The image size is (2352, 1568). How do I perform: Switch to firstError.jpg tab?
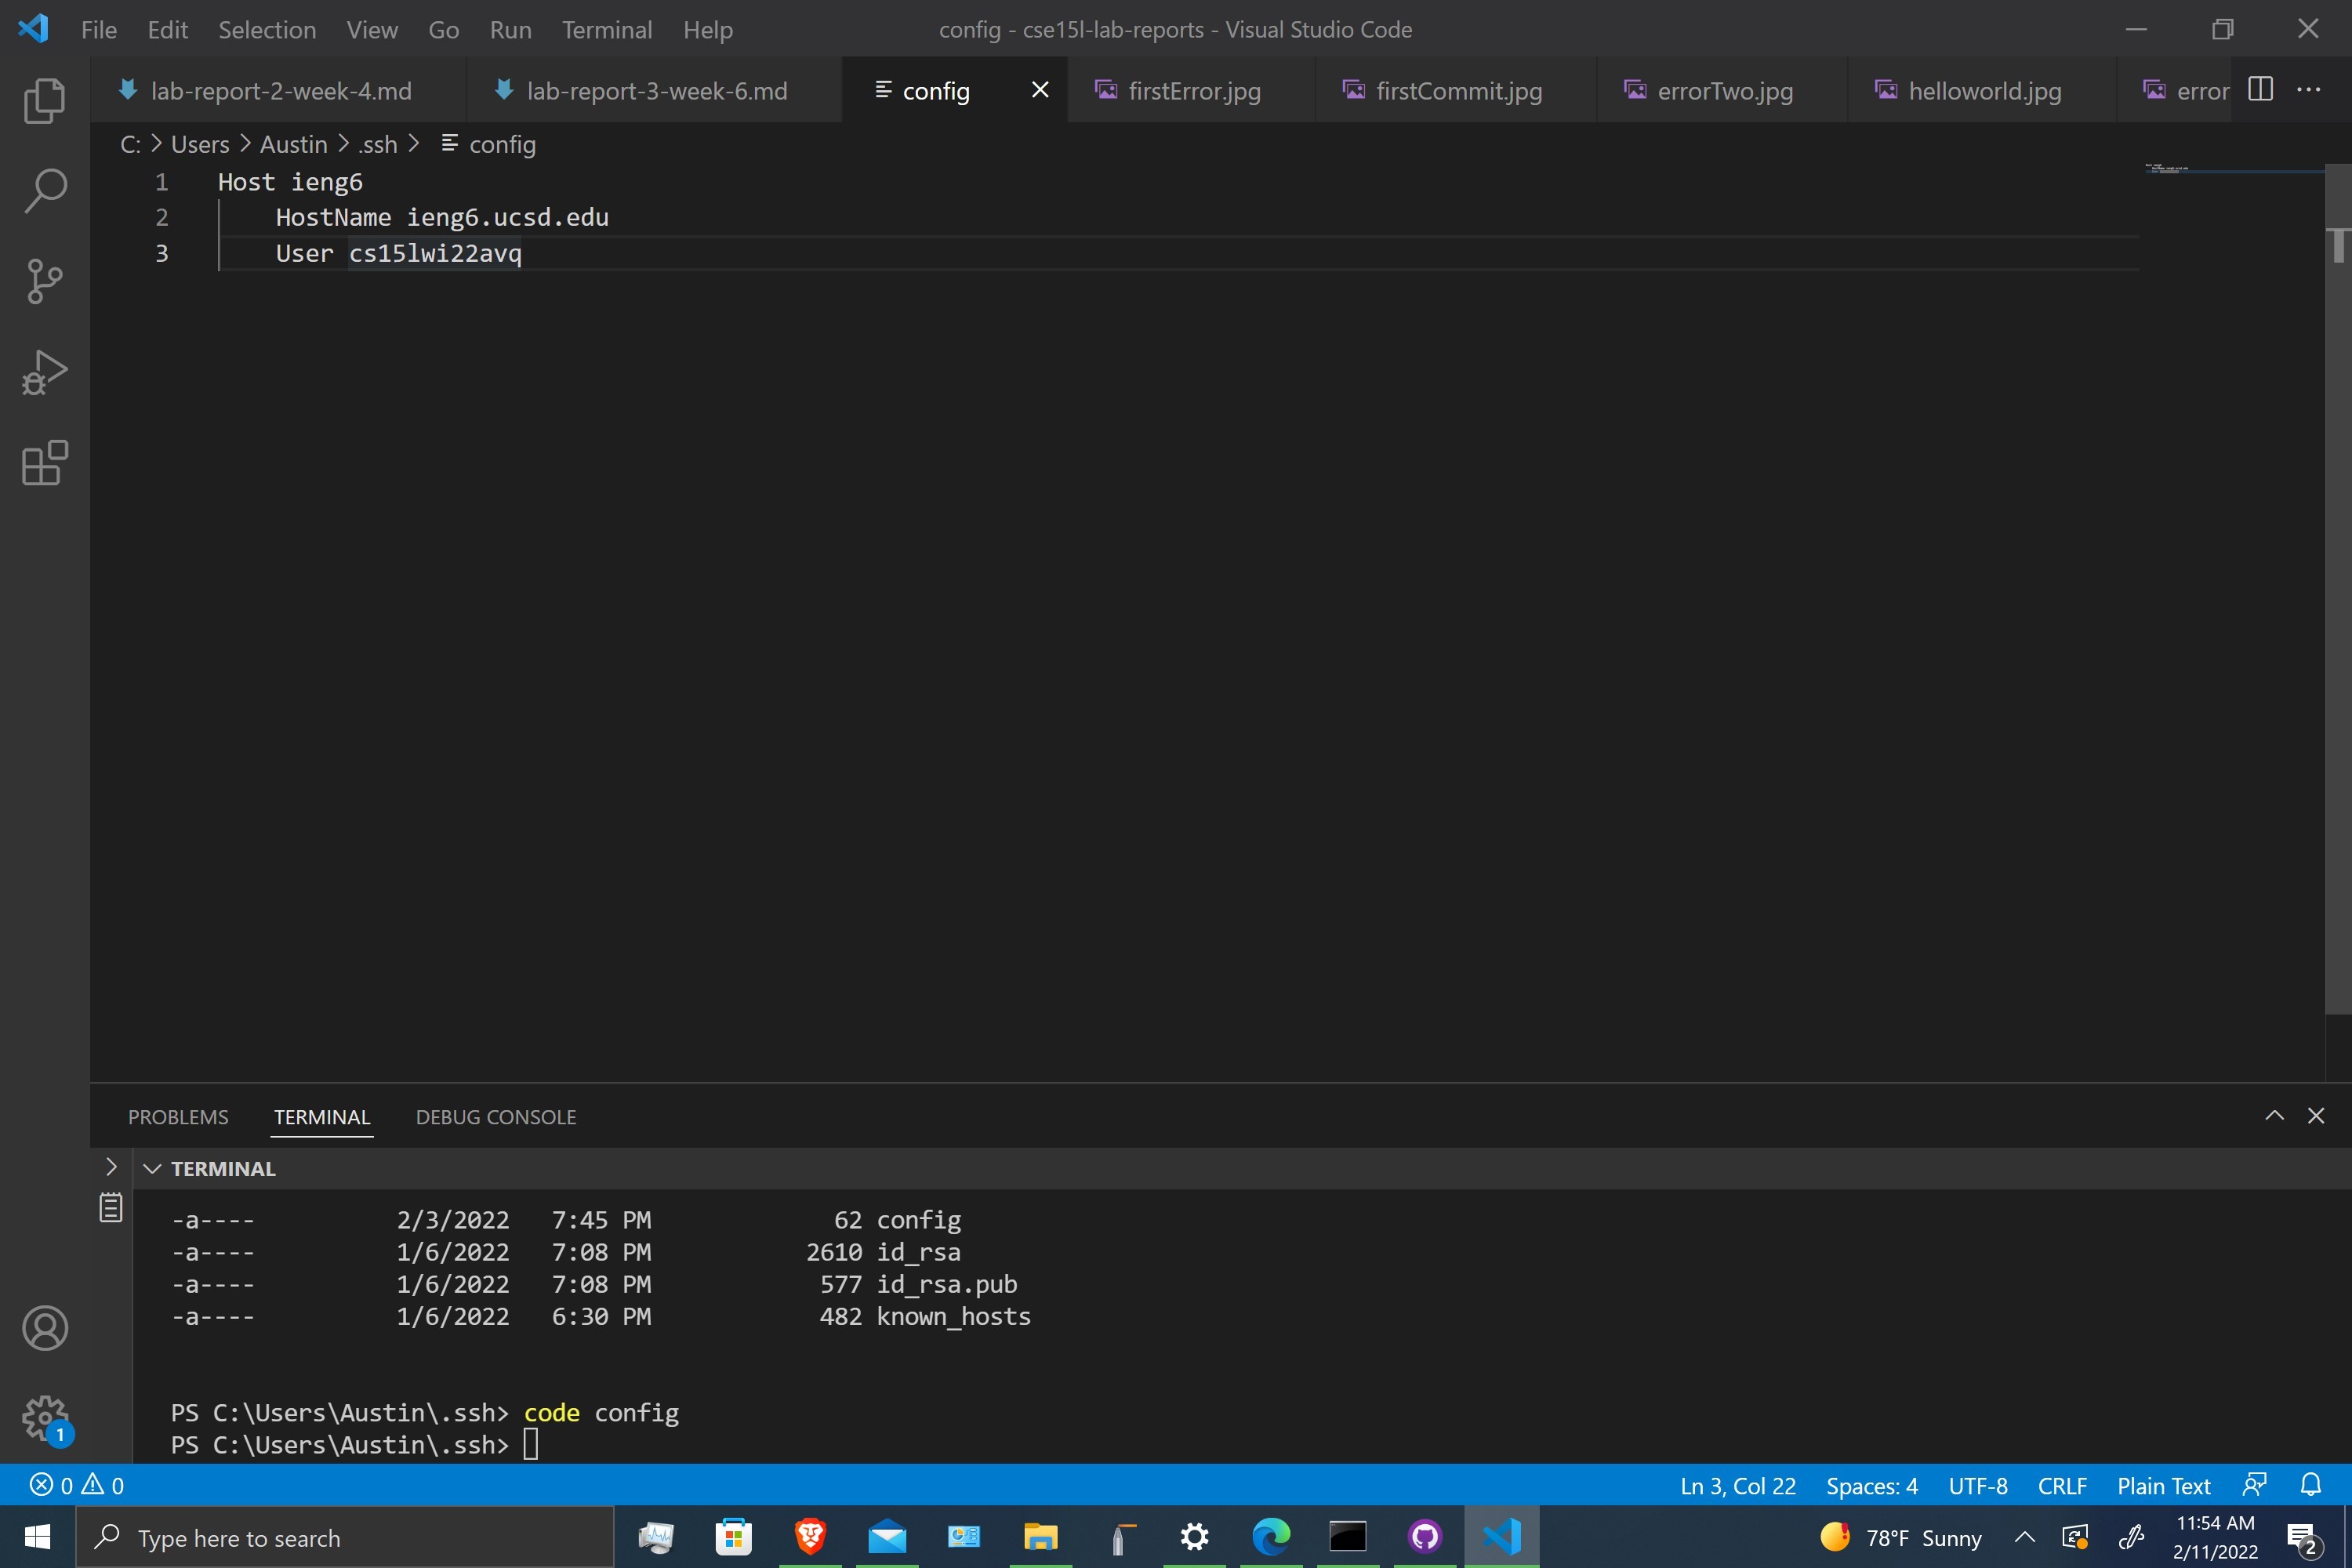click(1192, 90)
